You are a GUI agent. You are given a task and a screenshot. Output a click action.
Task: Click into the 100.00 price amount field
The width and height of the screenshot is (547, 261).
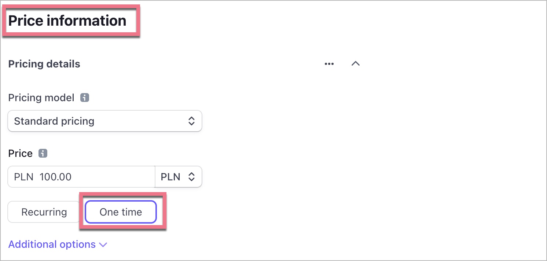tap(56, 177)
